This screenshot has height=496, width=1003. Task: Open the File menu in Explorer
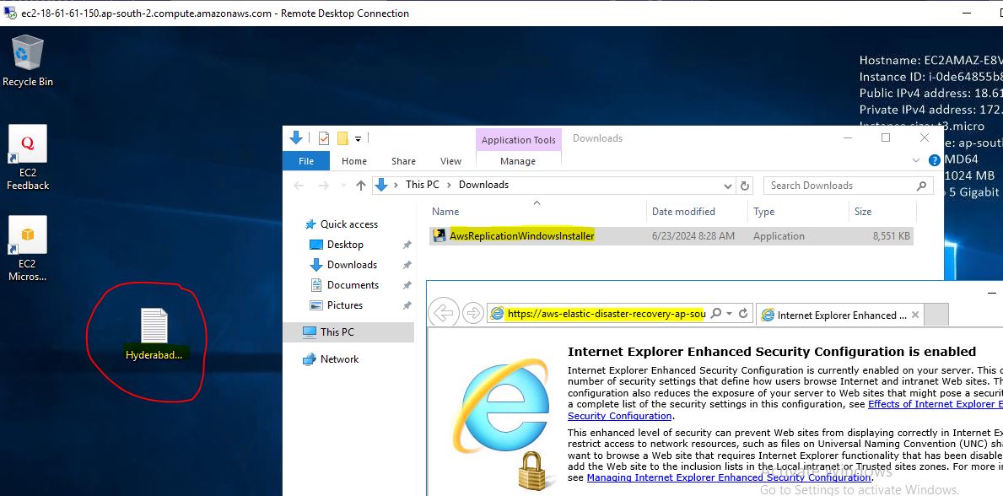[x=306, y=161]
